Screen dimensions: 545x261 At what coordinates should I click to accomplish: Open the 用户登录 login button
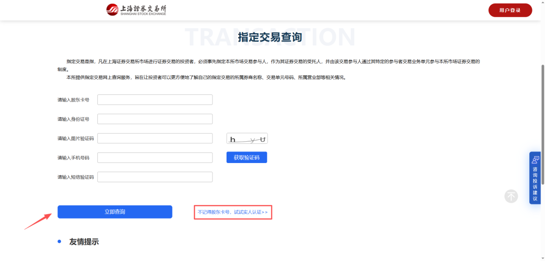[x=510, y=10]
